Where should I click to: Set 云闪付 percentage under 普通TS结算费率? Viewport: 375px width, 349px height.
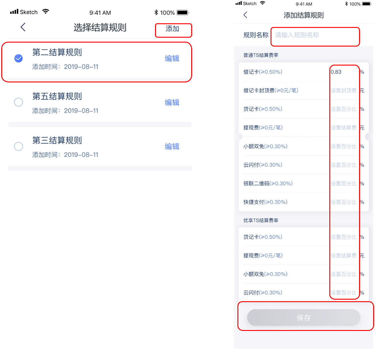(343, 165)
